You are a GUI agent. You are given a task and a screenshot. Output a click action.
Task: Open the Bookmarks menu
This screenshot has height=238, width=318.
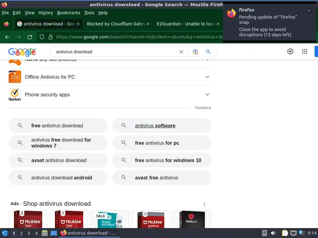69,13
